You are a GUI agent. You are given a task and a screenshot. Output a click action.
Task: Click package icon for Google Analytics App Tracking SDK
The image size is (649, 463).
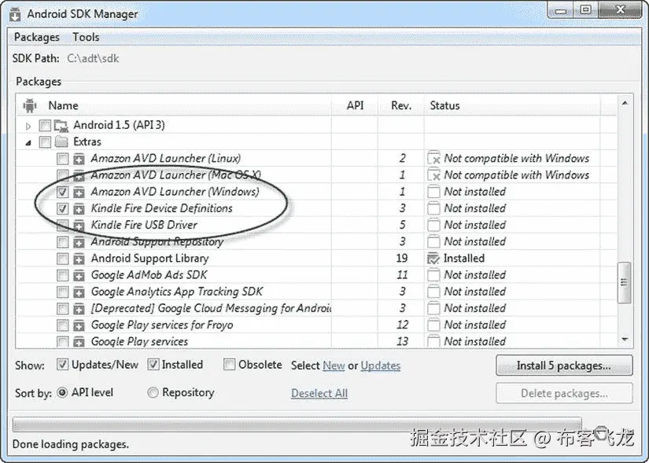[79, 292]
